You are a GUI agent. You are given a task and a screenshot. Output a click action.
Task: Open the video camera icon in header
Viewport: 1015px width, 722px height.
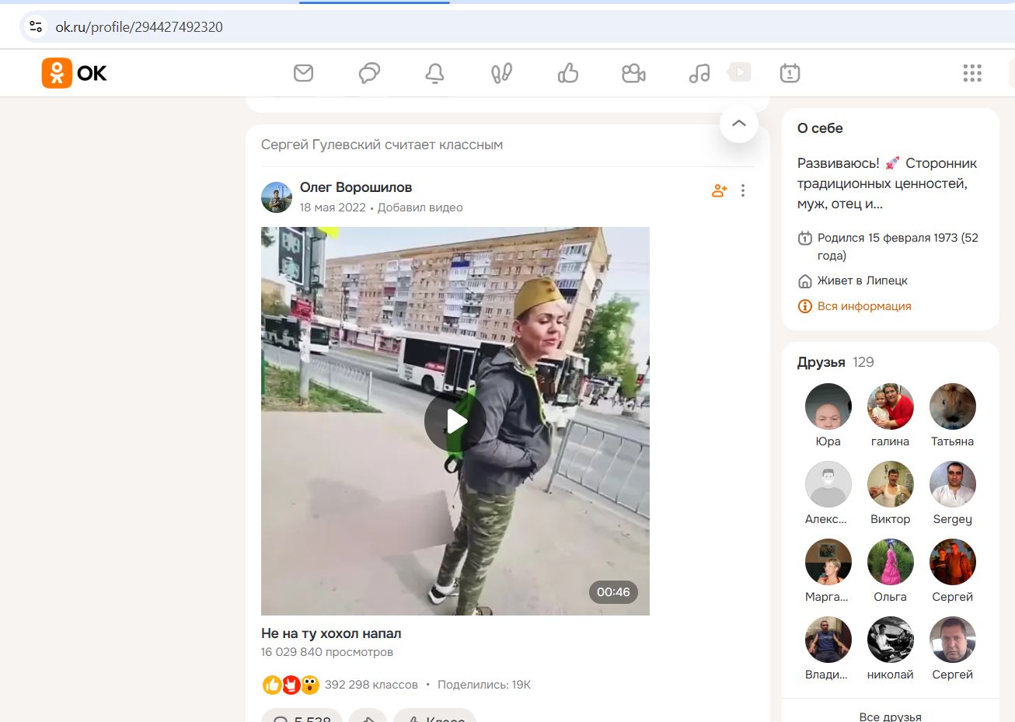pos(633,73)
